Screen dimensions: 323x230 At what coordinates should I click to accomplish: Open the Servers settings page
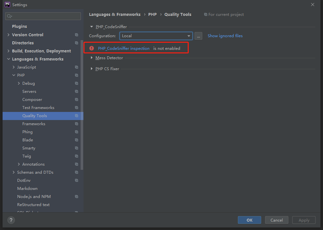coord(29,92)
